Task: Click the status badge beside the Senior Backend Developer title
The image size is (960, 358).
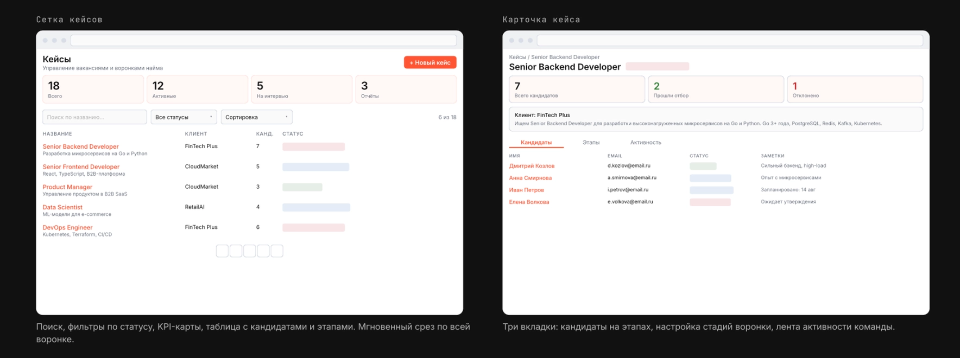Action: 657,67
